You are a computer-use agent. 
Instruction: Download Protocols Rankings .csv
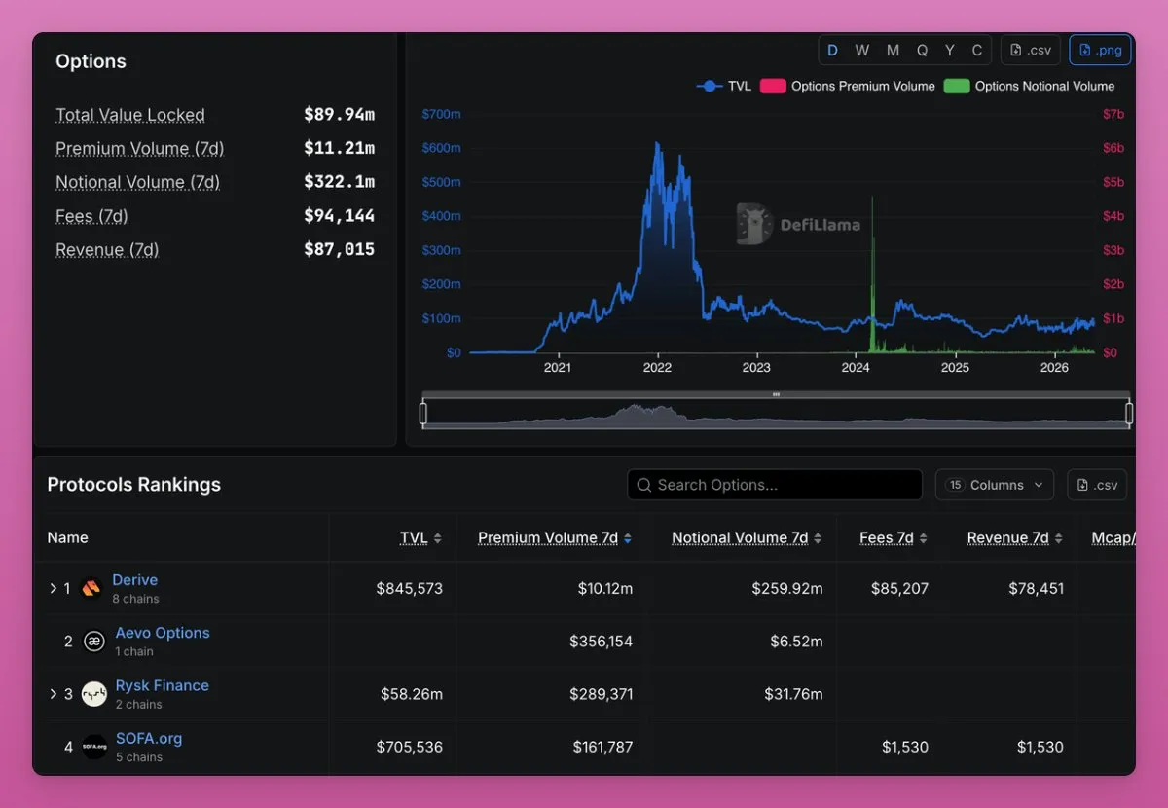click(x=1097, y=485)
